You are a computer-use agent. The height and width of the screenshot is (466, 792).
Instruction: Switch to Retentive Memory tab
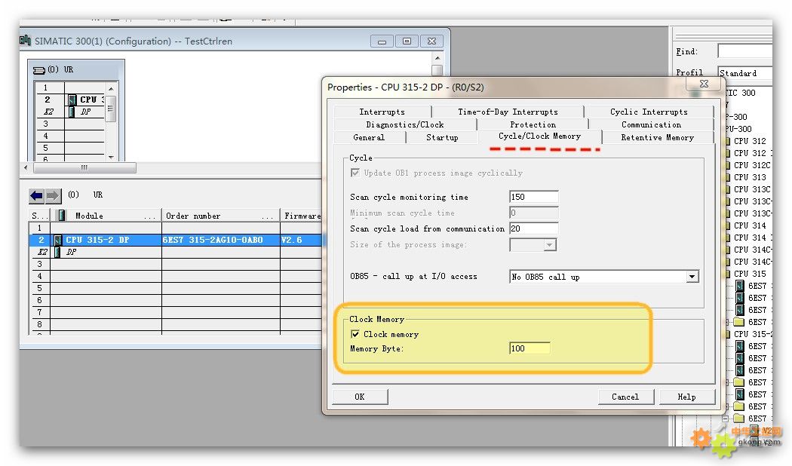tap(657, 137)
